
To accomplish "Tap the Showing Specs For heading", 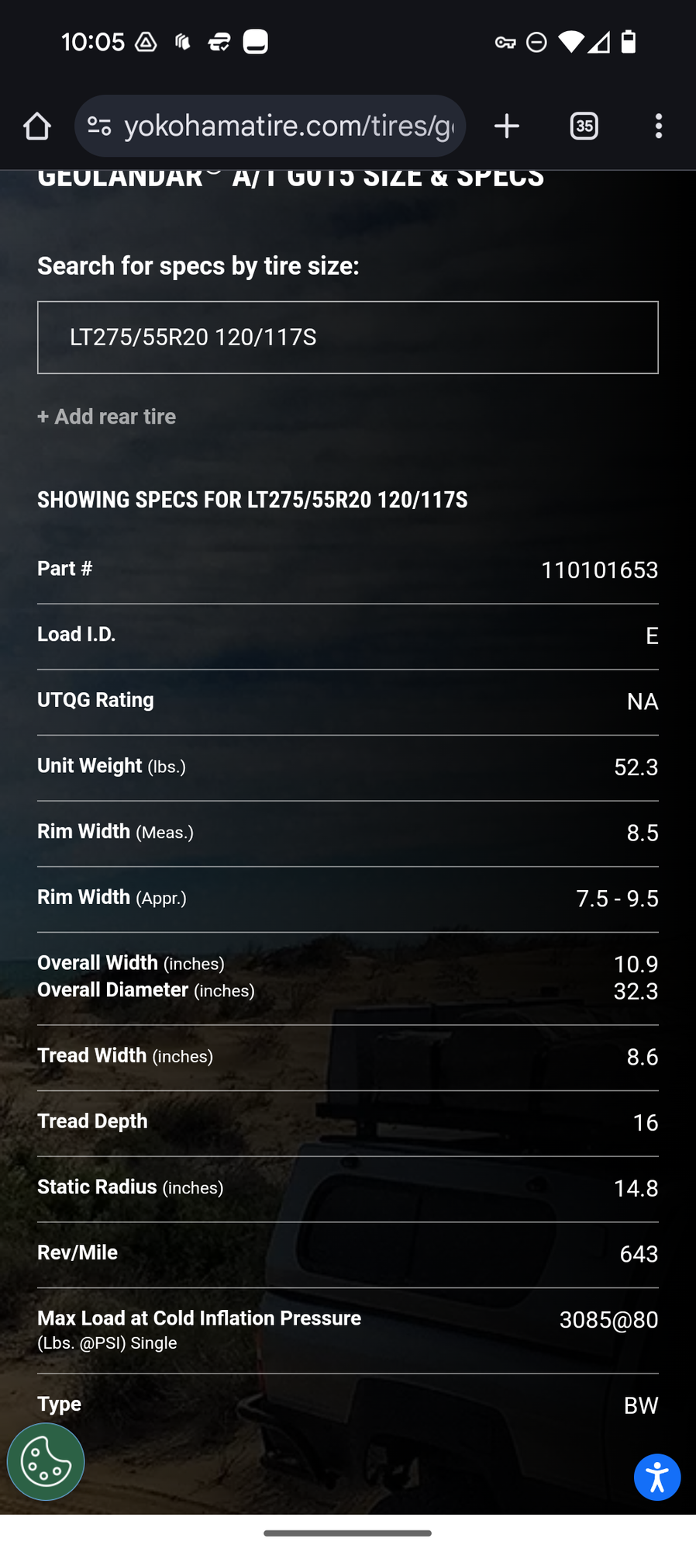I will pos(253,500).
